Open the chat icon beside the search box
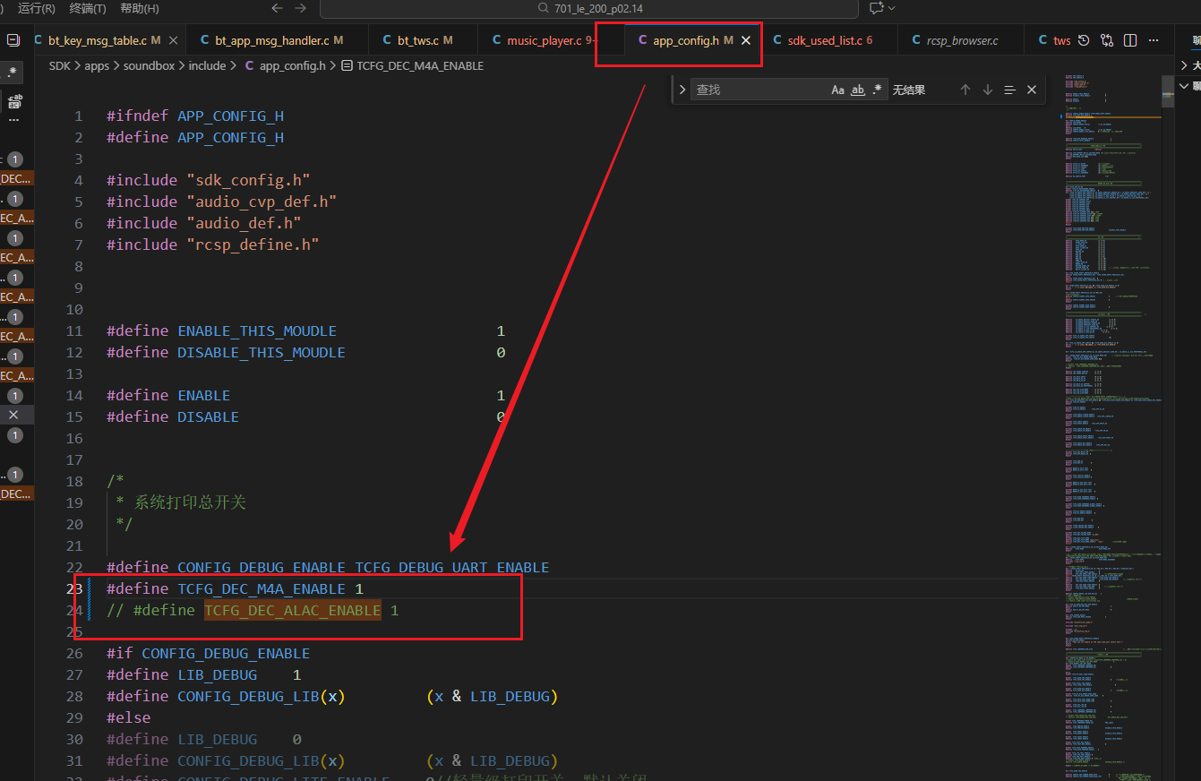 pos(876,8)
